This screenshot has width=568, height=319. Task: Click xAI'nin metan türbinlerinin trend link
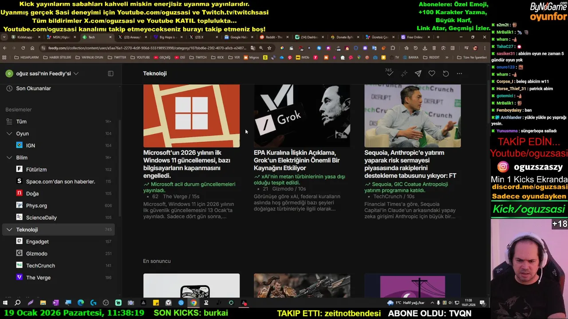coord(300,179)
